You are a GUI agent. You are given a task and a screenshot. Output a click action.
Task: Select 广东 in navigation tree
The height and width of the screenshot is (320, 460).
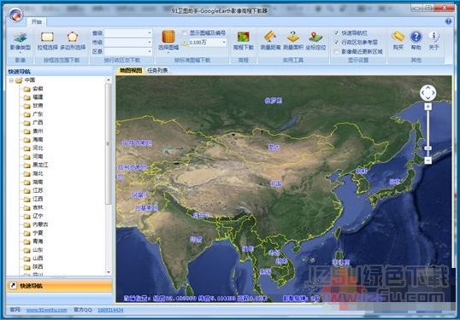[x=38, y=113]
